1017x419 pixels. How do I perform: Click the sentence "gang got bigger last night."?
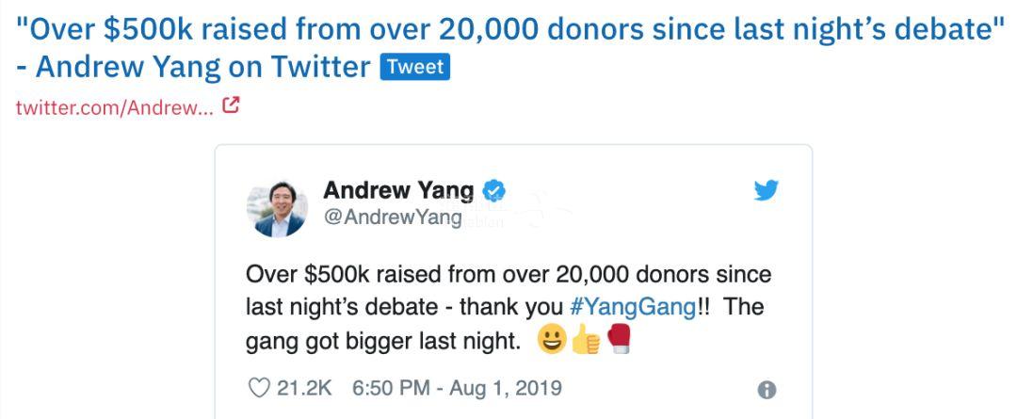(382, 341)
